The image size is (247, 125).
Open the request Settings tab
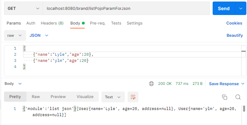(x=134, y=23)
